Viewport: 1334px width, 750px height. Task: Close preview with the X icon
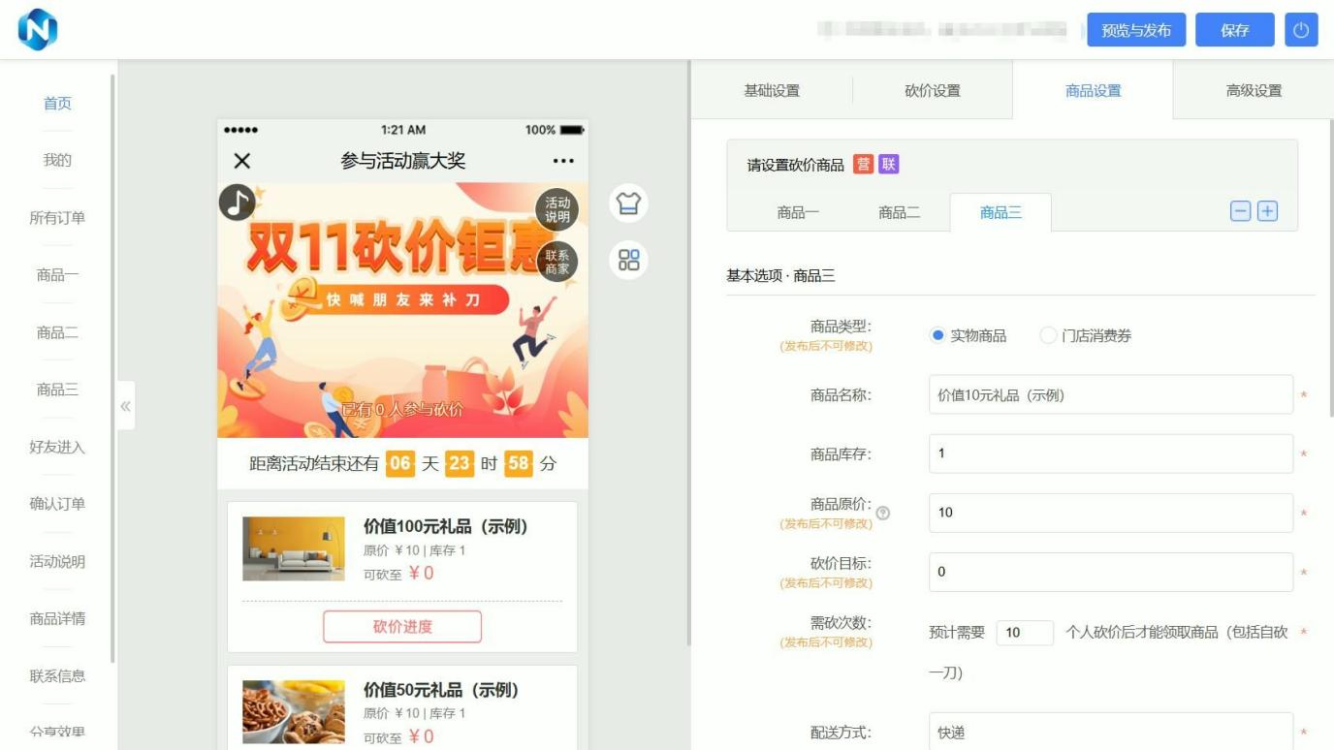(242, 161)
